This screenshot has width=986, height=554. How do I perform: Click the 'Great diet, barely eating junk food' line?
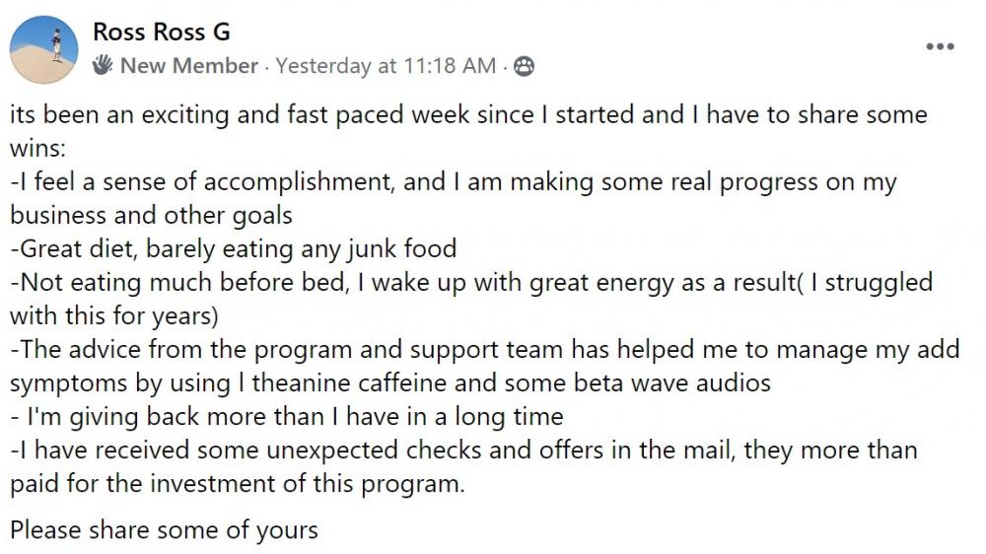click(234, 249)
